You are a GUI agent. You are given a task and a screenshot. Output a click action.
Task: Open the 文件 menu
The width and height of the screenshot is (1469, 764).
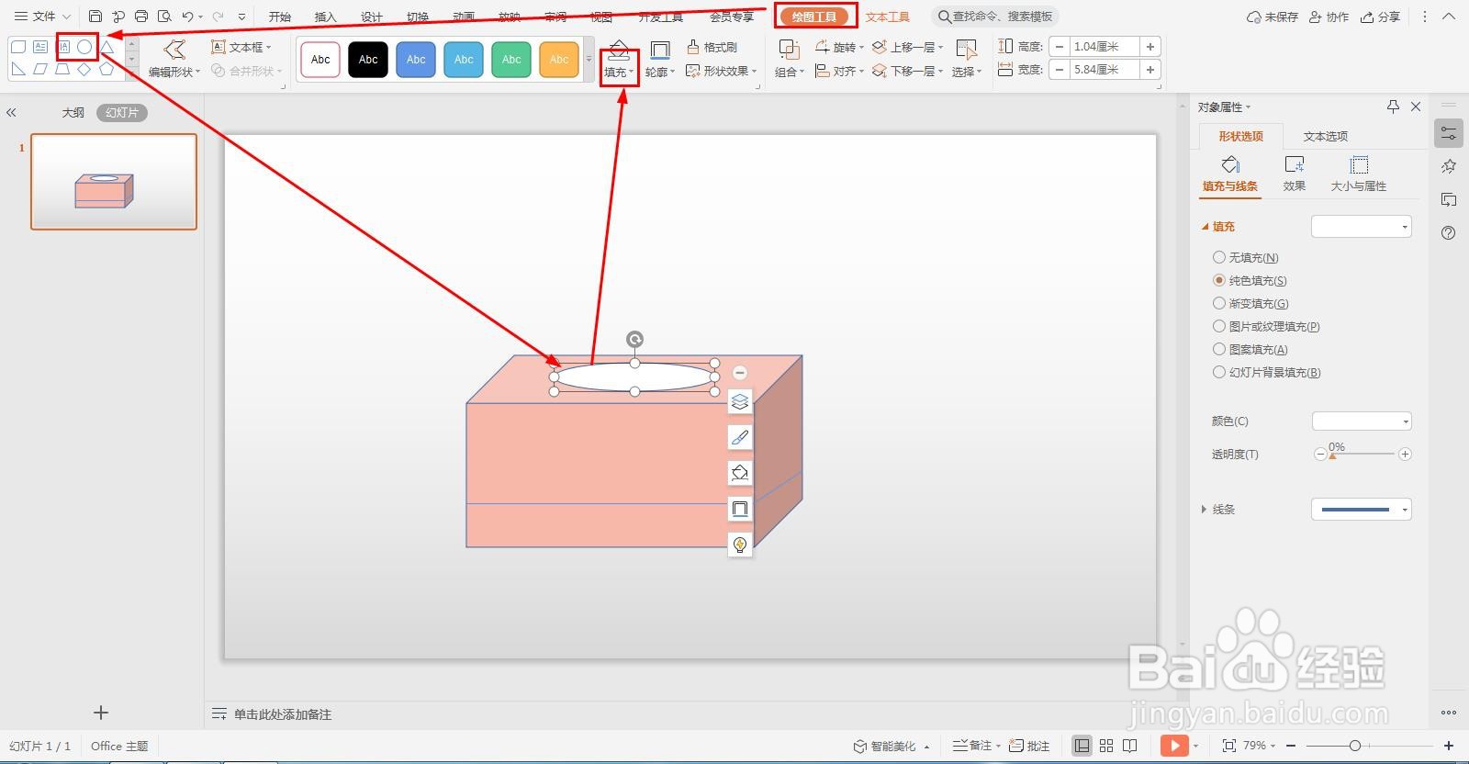click(42, 17)
